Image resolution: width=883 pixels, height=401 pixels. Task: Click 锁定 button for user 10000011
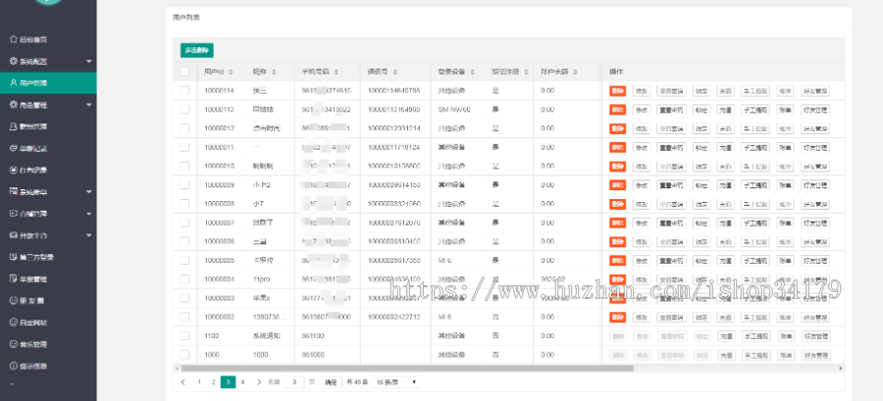point(701,147)
